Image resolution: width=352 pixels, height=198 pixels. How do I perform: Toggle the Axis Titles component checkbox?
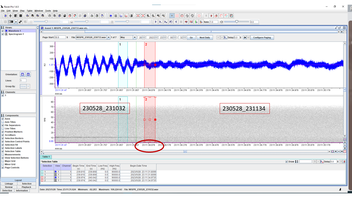(3, 122)
